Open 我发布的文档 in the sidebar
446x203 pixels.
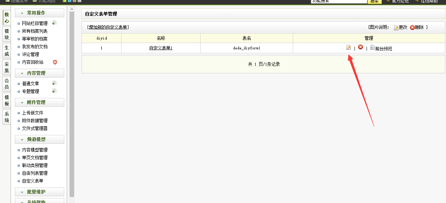[35, 47]
